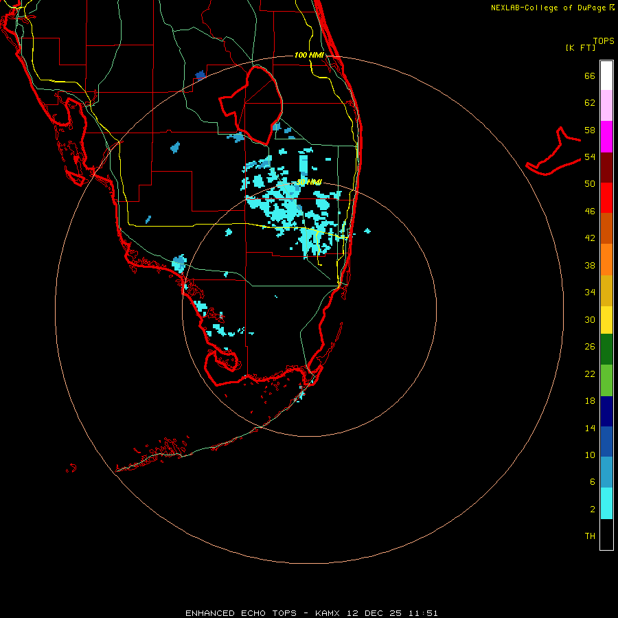
Task: Click the 66 legend value label
Action: point(590,76)
